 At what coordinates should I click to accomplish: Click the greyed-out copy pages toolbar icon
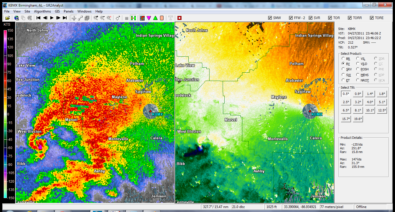[x=23, y=18]
